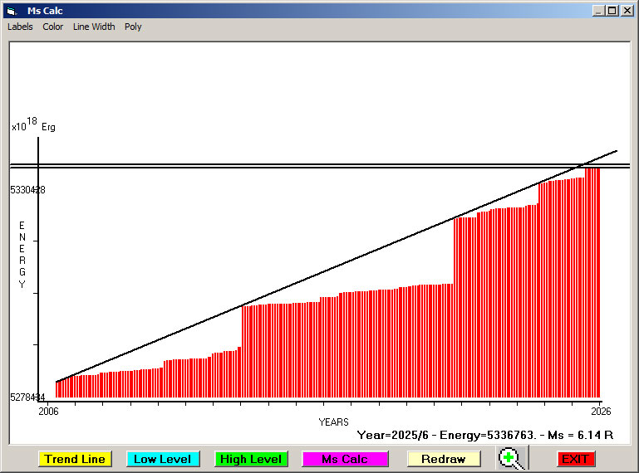Click the Redraw button

[x=443, y=459]
